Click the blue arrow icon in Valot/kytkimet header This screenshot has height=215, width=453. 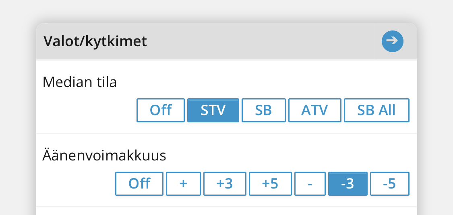pyautogui.click(x=393, y=41)
